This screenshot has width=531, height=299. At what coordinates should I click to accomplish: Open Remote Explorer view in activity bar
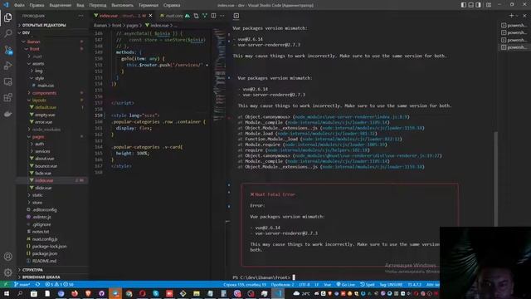[x=7, y=81]
